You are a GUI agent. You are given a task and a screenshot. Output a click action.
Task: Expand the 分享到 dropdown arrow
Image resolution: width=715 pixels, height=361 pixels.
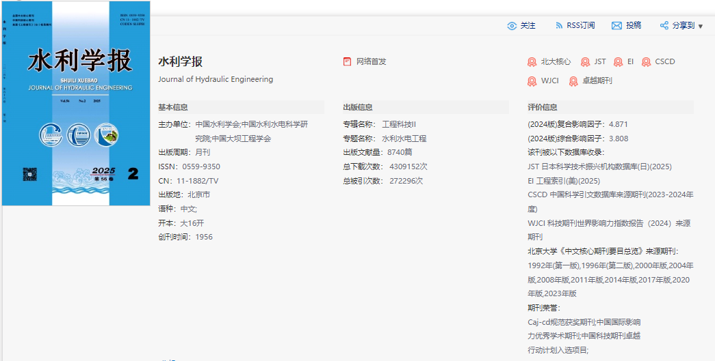pos(701,27)
